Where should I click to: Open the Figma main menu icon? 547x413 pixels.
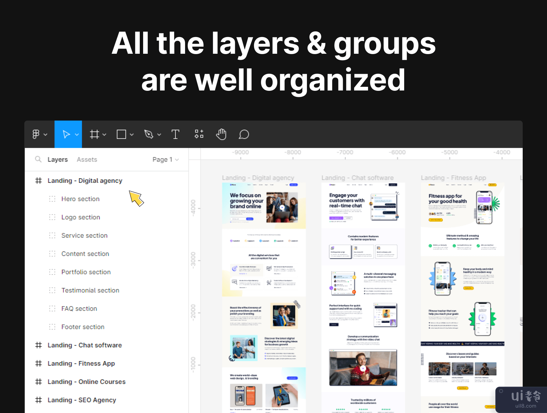tap(36, 134)
